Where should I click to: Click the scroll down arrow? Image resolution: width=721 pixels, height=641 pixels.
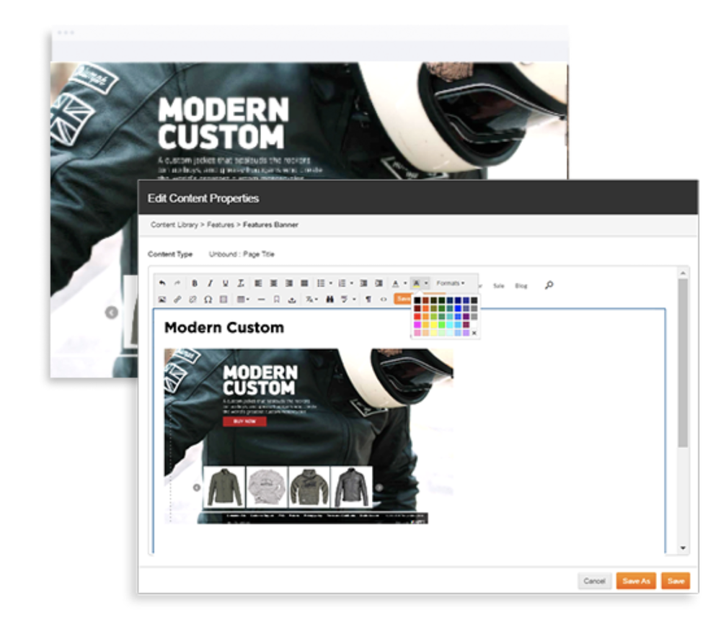pyautogui.click(x=684, y=548)
